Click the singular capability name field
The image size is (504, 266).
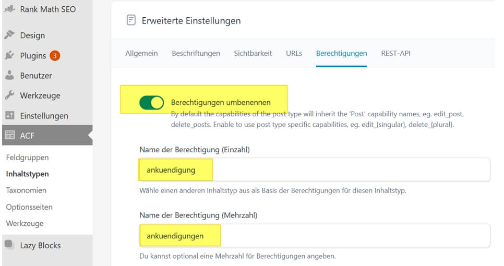(x=314, y=170)
